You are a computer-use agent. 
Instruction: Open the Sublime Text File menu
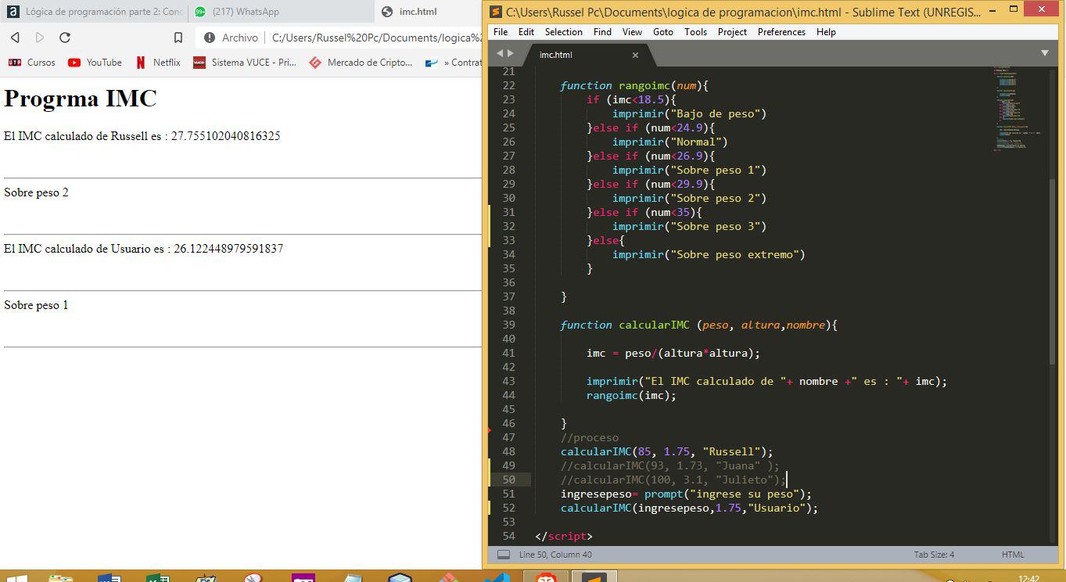[501, 32]
